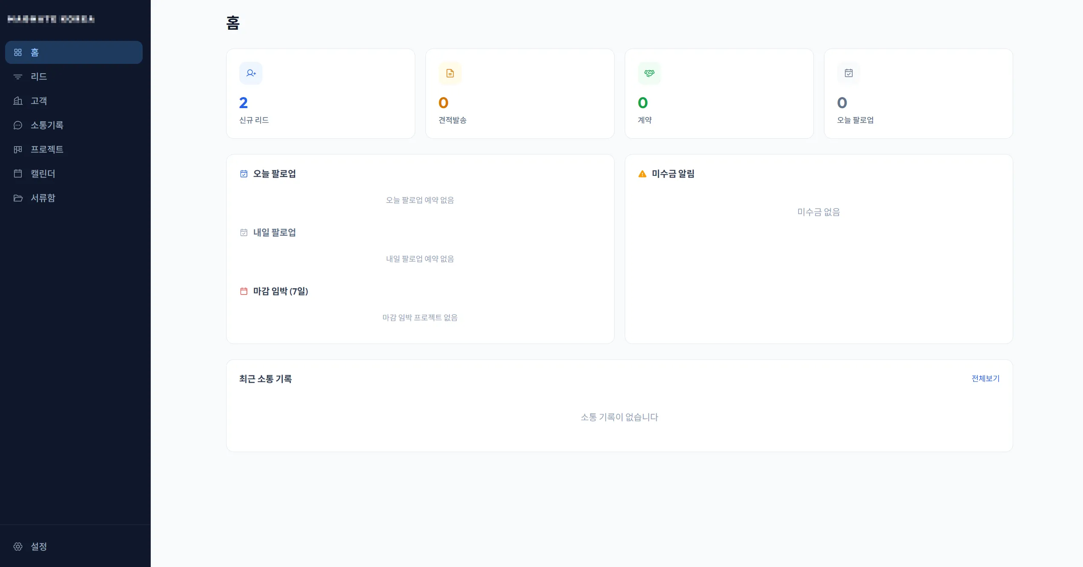Screen dimensions: 1083x567
Task: Click the folder icon next to 서류함
Action: (x=18, y=198)
